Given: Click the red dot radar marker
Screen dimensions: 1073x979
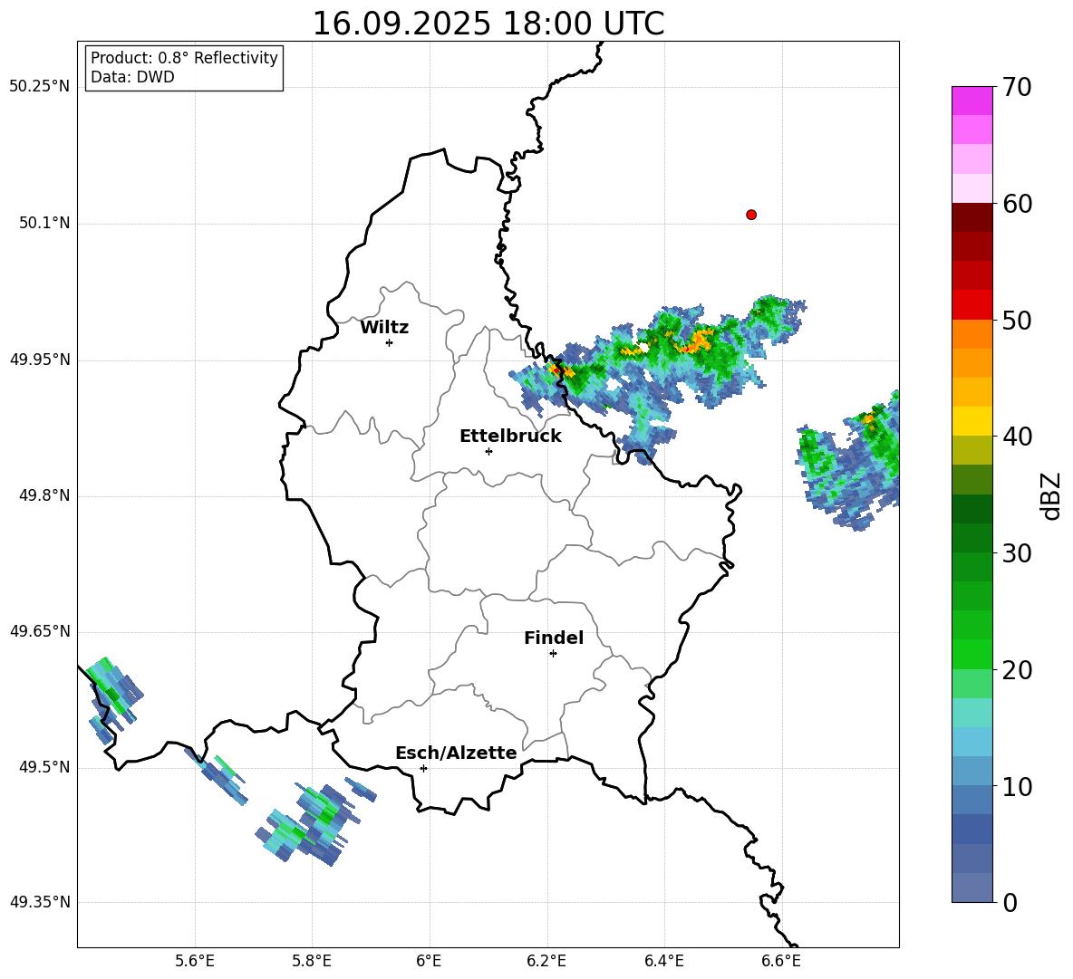Looking at the screenshot, I should [751, 215].
